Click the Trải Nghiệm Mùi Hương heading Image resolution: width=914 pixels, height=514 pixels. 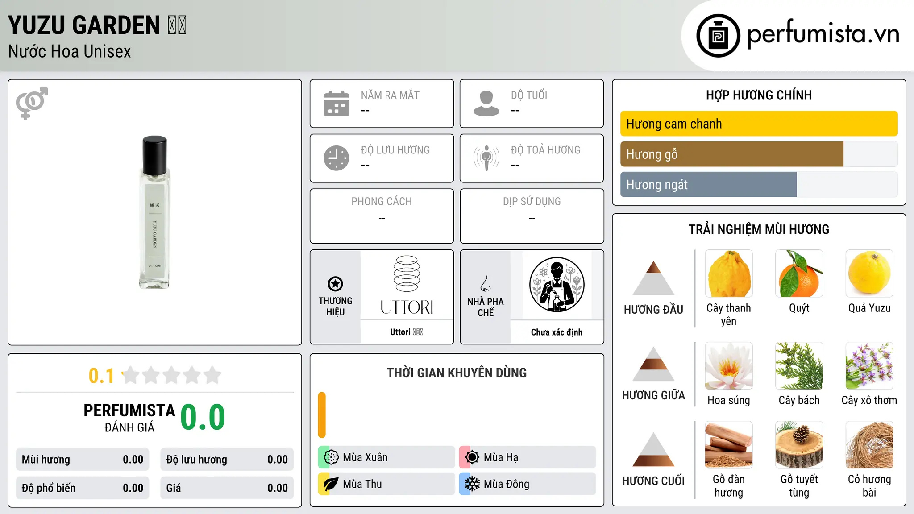[759, 229]
